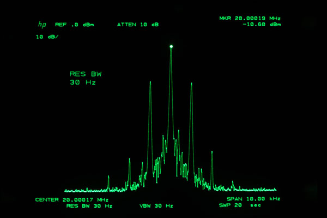
Task: Click the noise floor at the left trace start
Action: pyautogui.click(x=65, y=191)
